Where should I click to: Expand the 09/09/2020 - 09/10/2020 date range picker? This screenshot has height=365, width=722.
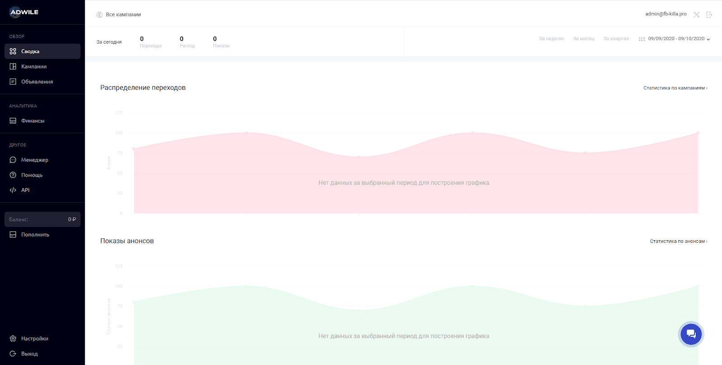click(676, 39)
